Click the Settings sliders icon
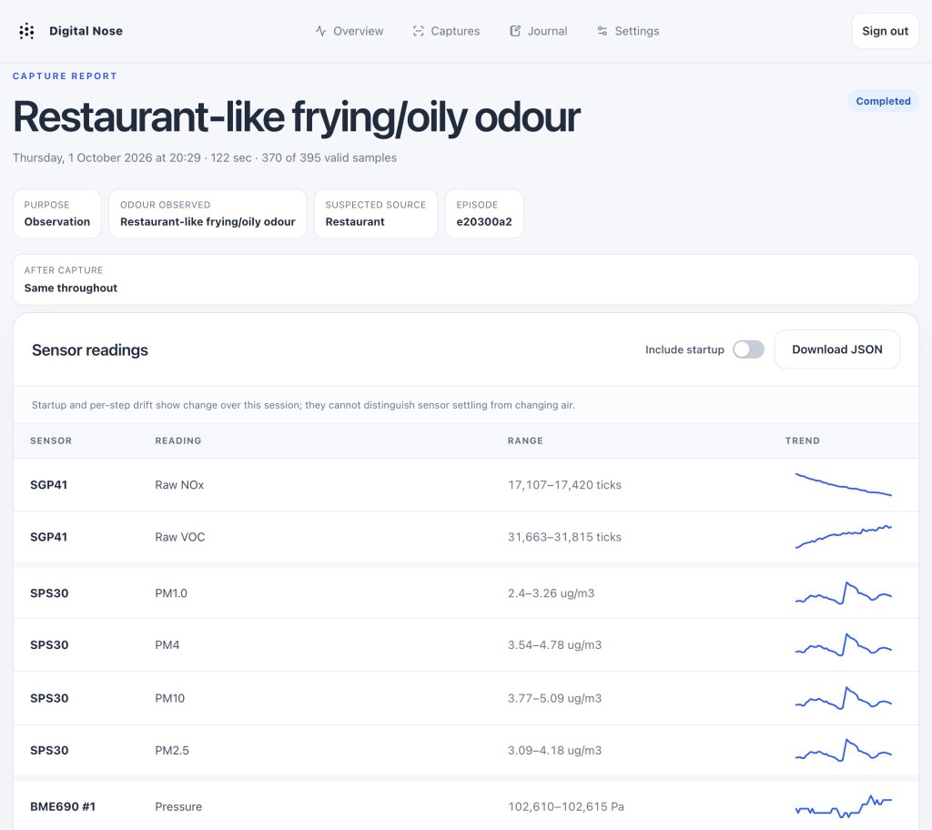 pos(603,31)
